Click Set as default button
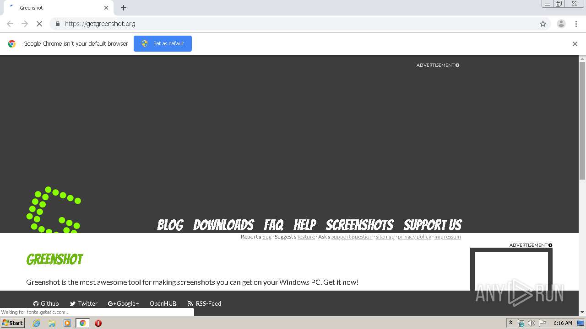Screen dimensions: 586x329 point(163,43)
